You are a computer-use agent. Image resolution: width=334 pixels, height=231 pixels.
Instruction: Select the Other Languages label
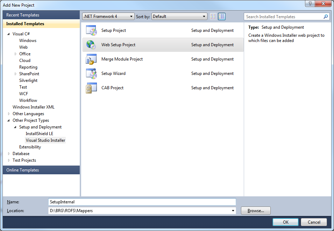[x=28, y=114]
